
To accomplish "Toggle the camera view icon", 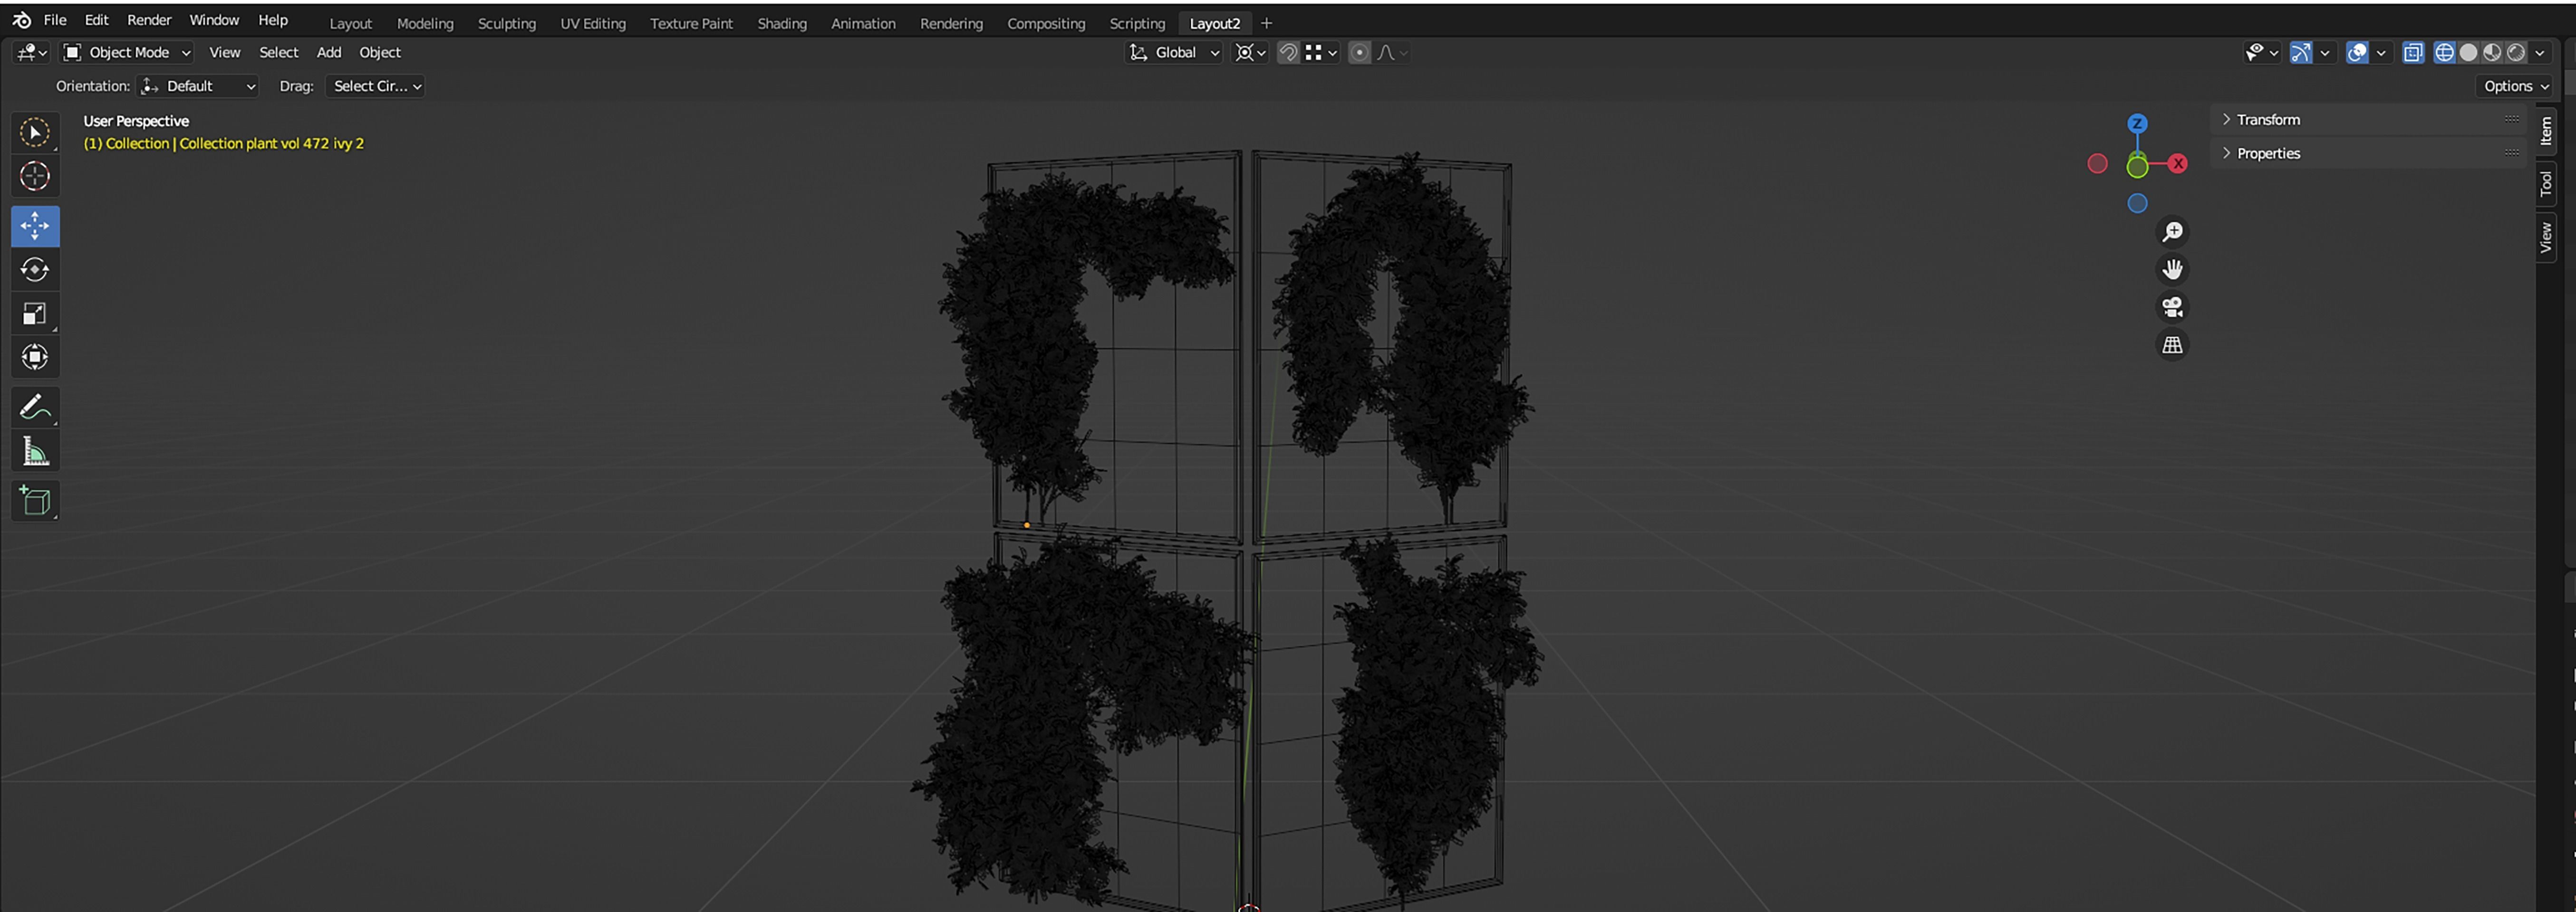I will tap(2172, 308).
